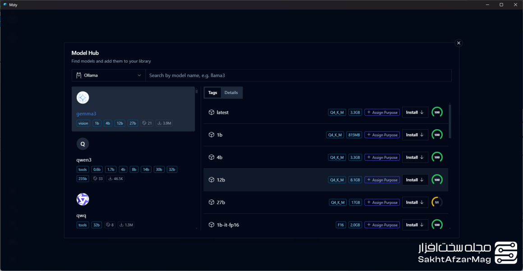Install the 4b gemma3 tag

point(415,157)
